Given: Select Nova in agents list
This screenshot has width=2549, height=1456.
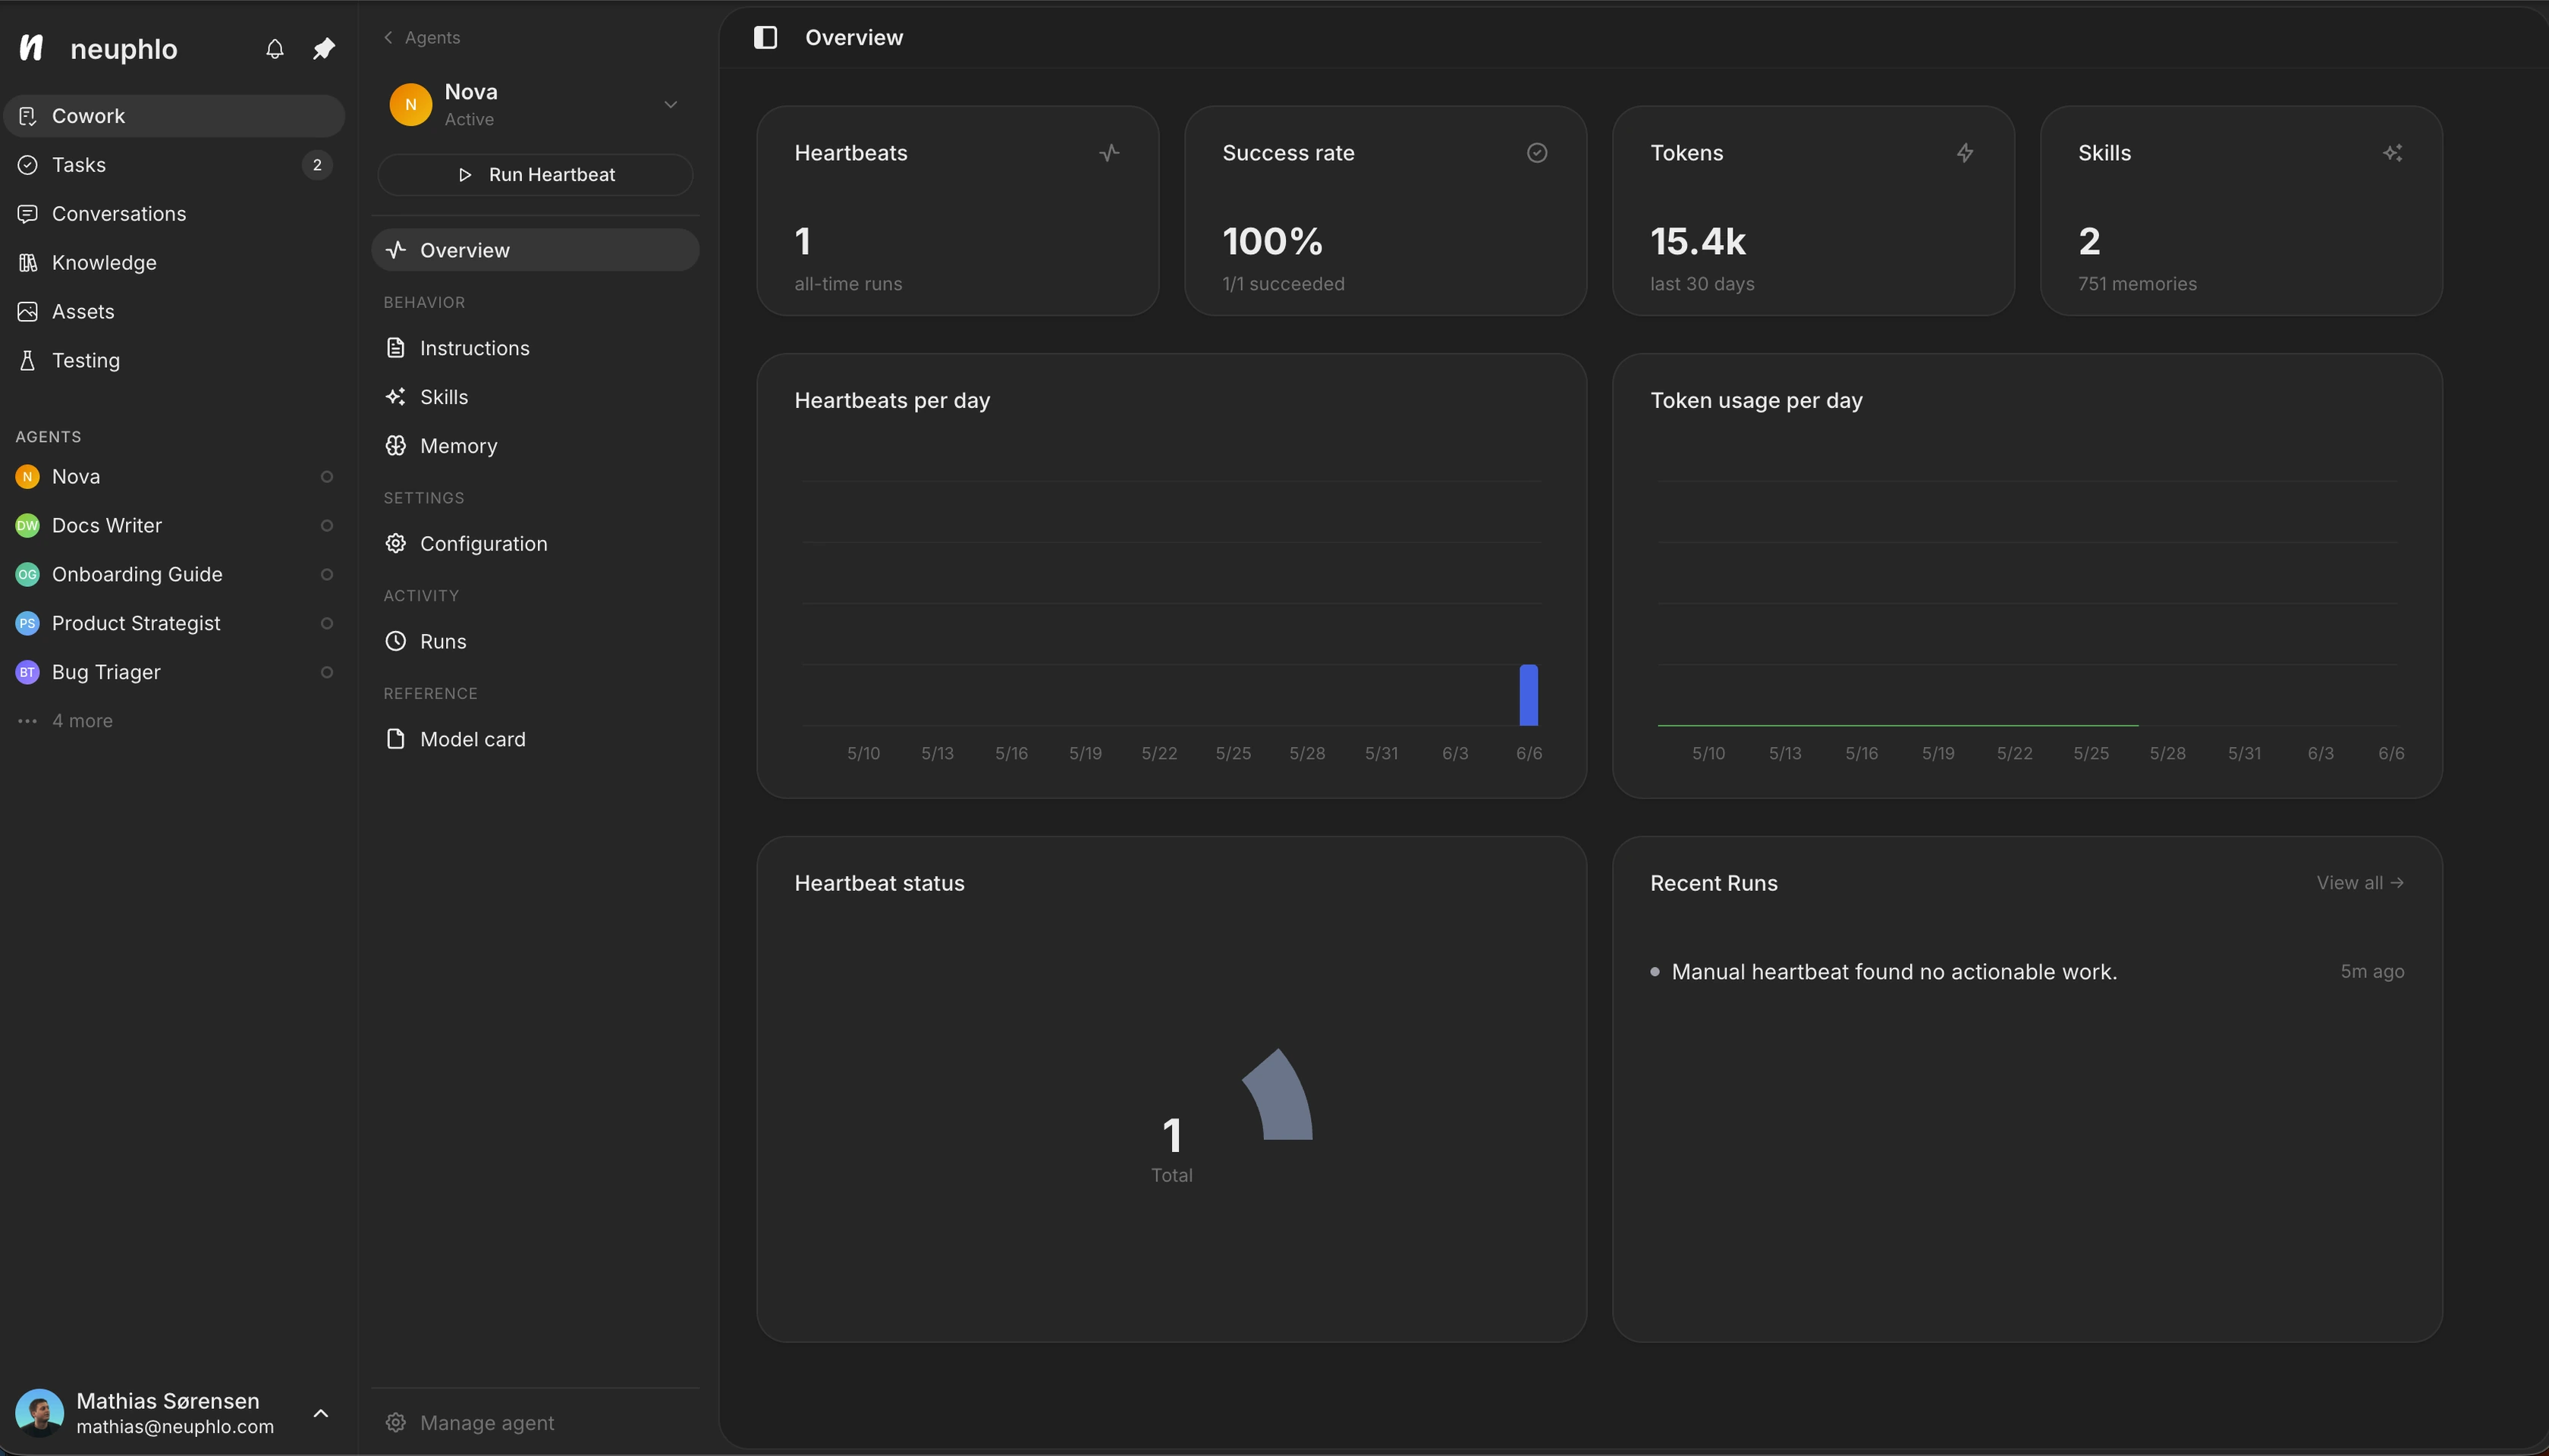Looking at the screenshot, I should tap(174, 477).
